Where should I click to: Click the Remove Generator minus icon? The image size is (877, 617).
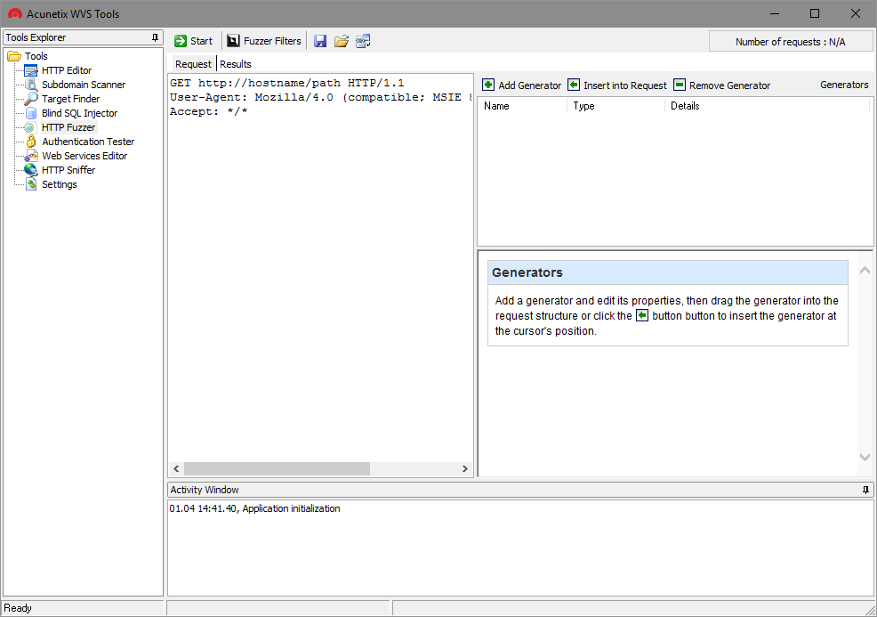point(679,85)
